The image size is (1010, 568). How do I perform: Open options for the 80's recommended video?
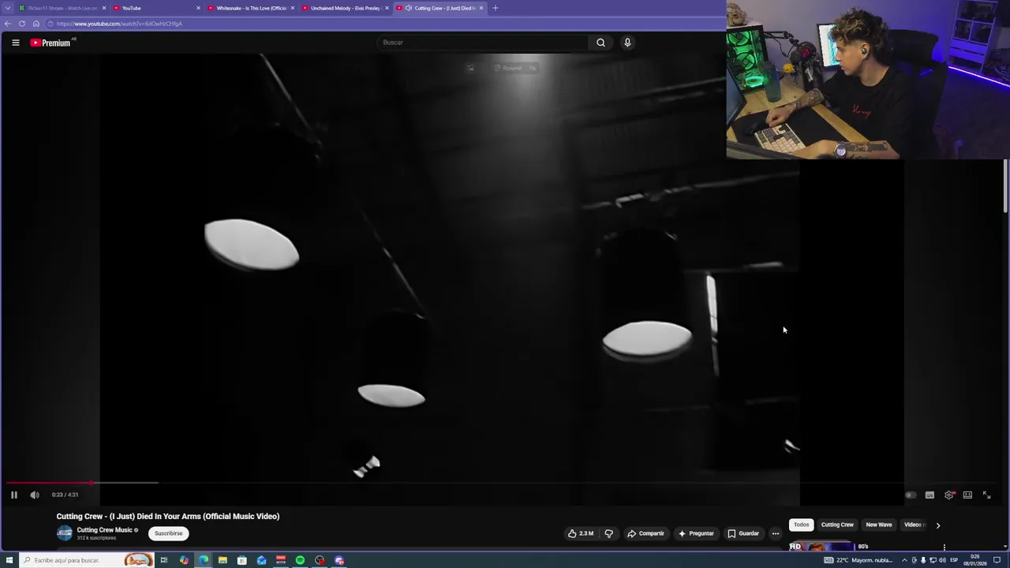point(944,547)
